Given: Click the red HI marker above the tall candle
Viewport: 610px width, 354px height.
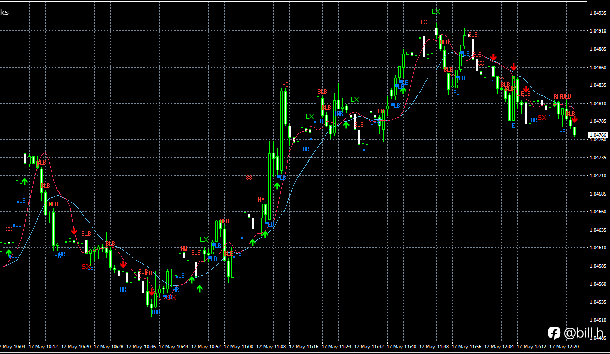Looking at the screenshot, I should 285,85.
